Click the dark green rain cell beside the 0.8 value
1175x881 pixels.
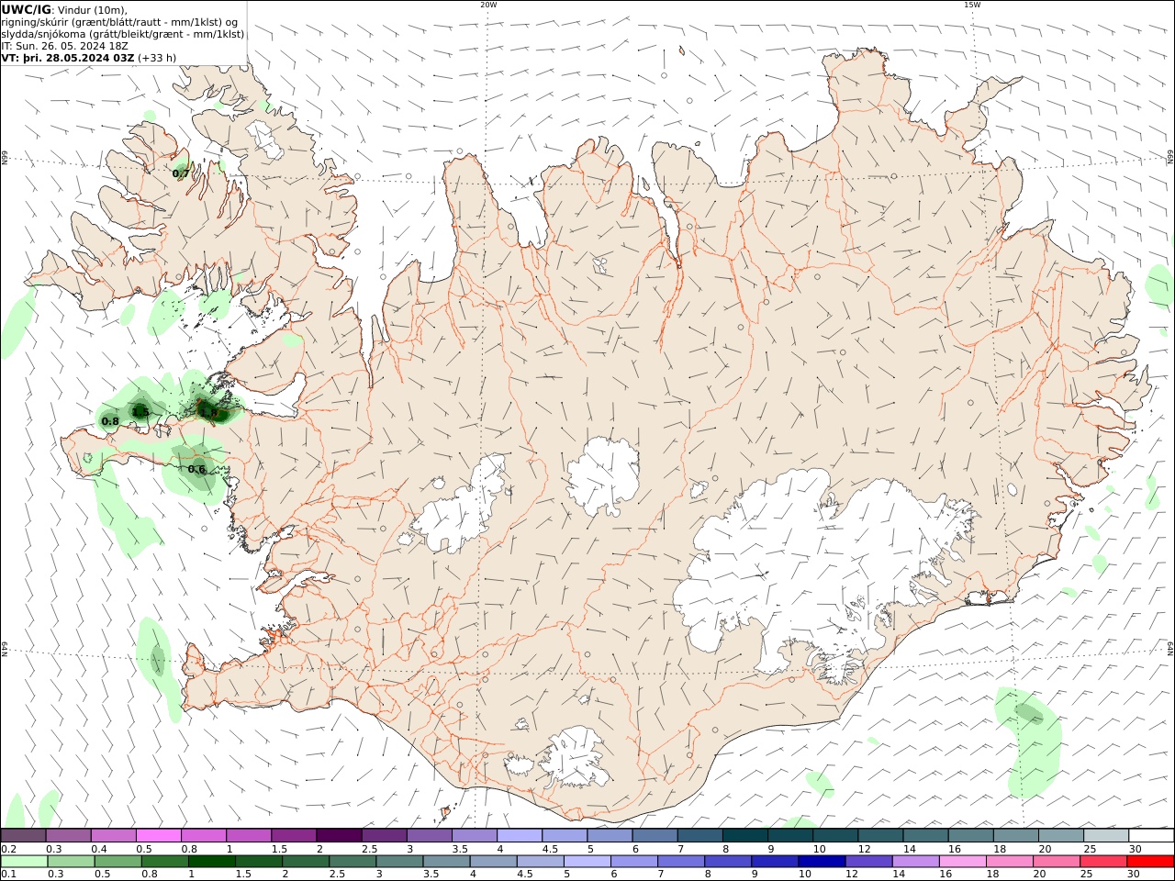140,411
